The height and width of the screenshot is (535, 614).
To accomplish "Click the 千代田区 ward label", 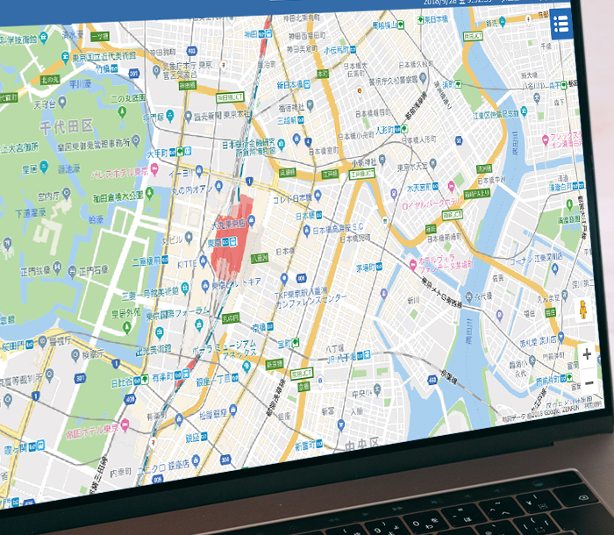I will [66, 127].
